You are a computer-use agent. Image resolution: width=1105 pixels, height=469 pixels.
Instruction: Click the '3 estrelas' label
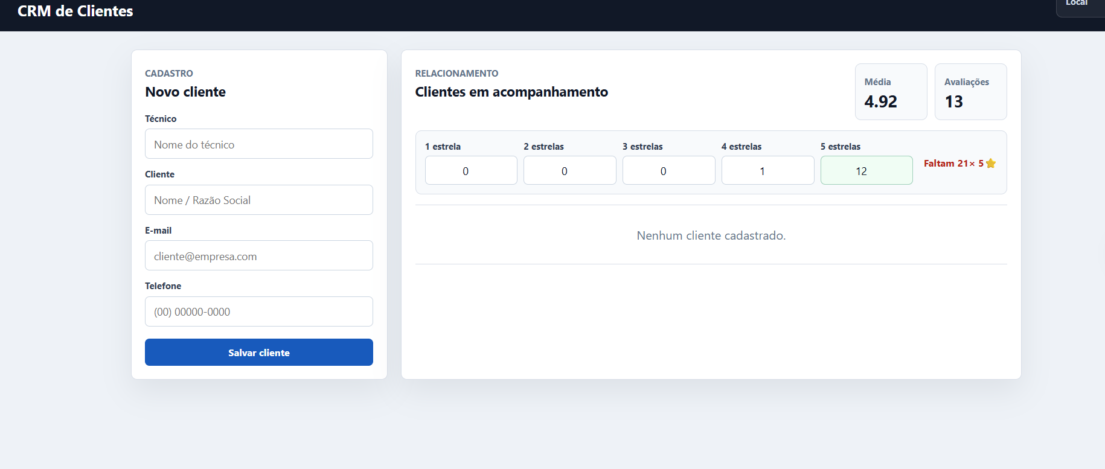[x=642, y=147]
